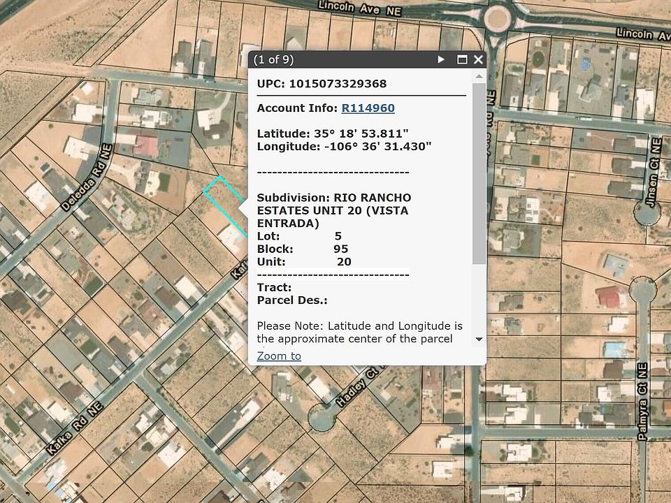Click the popup scrollbar down arrow
Image resolution: width=671 pixels, height=503 pixels.
pos(479,340)
